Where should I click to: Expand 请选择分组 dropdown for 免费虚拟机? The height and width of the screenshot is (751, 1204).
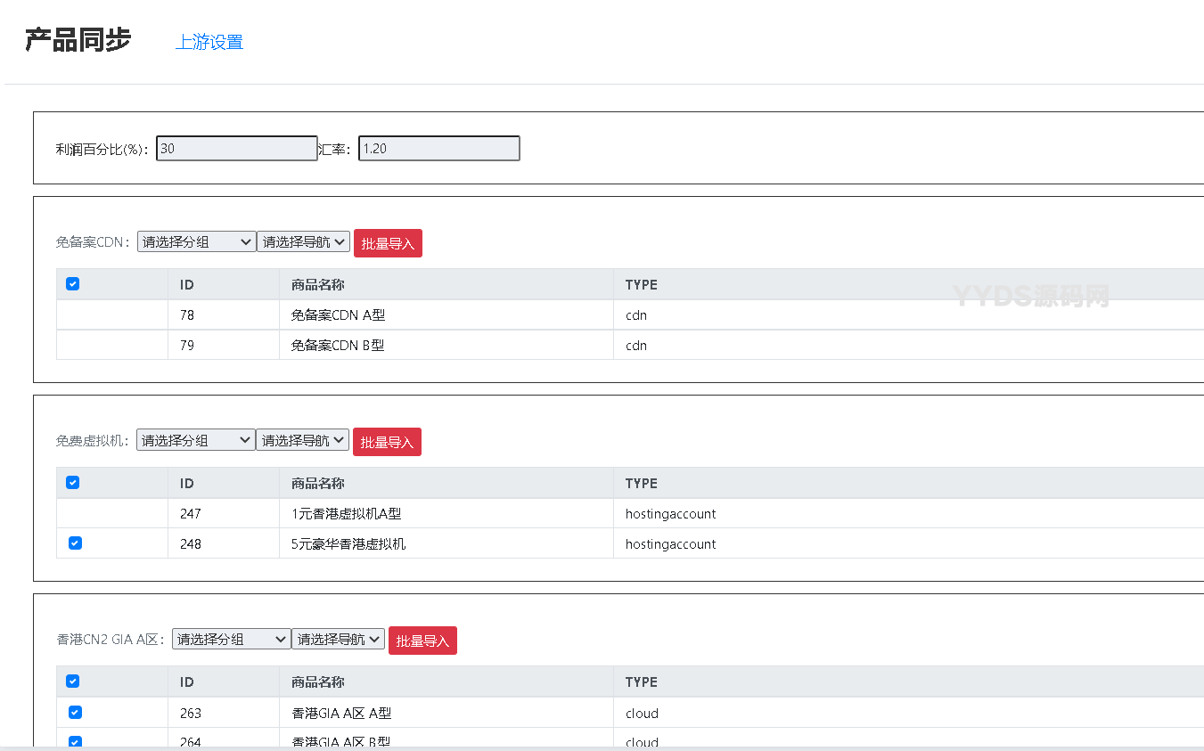[195, 441]
